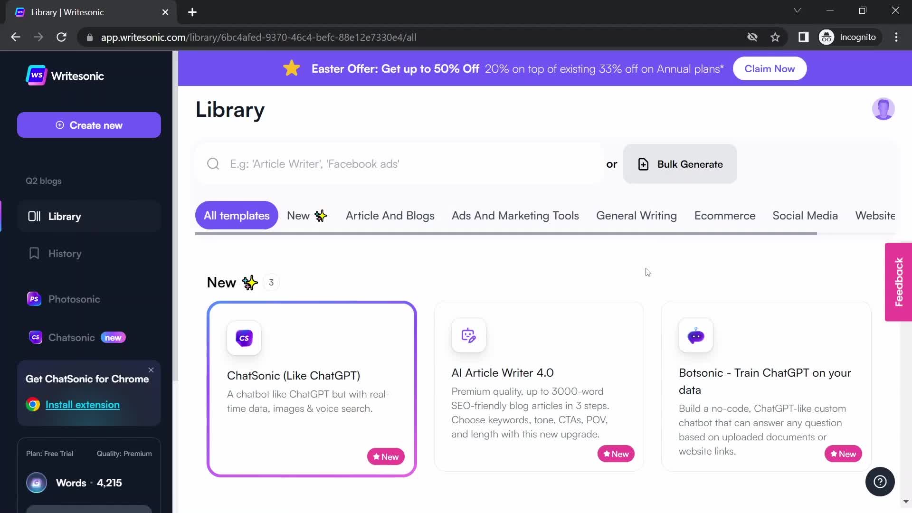Select the All Templates tab

click(x=237, y=216)
